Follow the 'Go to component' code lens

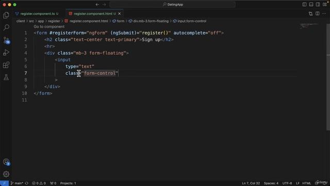tap(49, 26)
